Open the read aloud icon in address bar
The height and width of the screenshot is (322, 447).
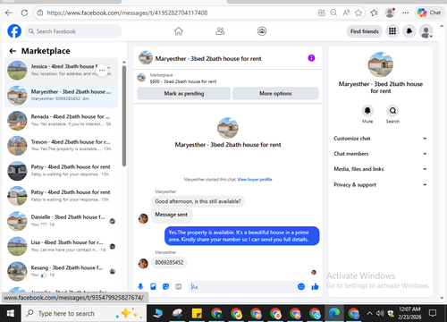(x=346, y=13)
